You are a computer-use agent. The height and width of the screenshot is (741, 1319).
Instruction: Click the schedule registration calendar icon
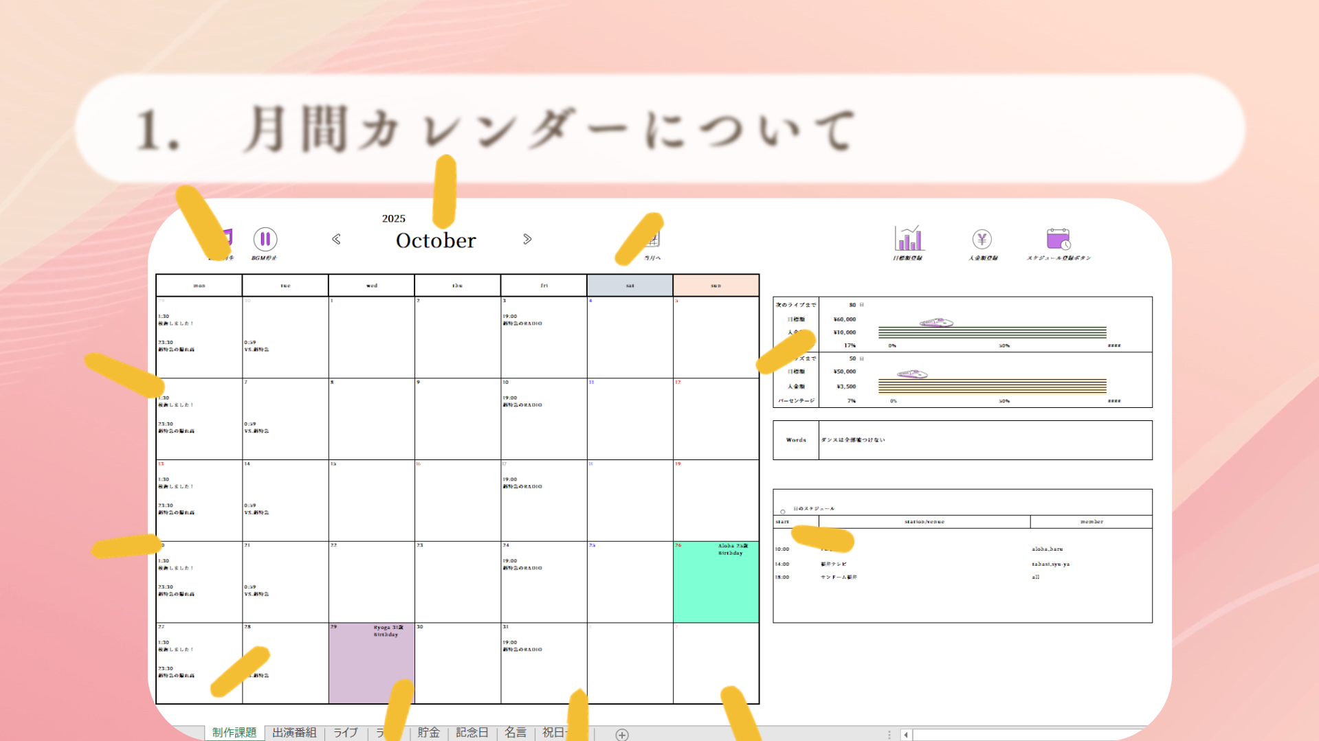(x=1058, y=239)
